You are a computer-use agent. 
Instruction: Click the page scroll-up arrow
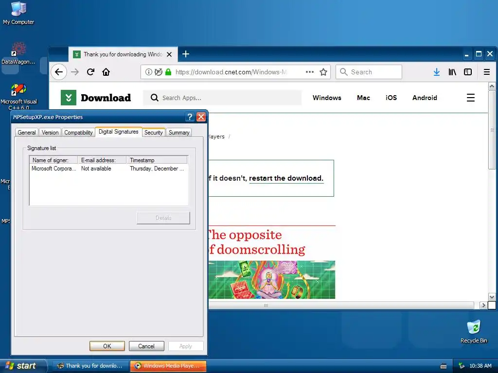tap(492, 86)
